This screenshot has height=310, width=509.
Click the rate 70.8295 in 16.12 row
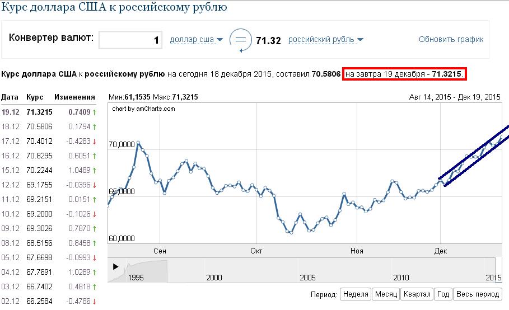(39, 156)
